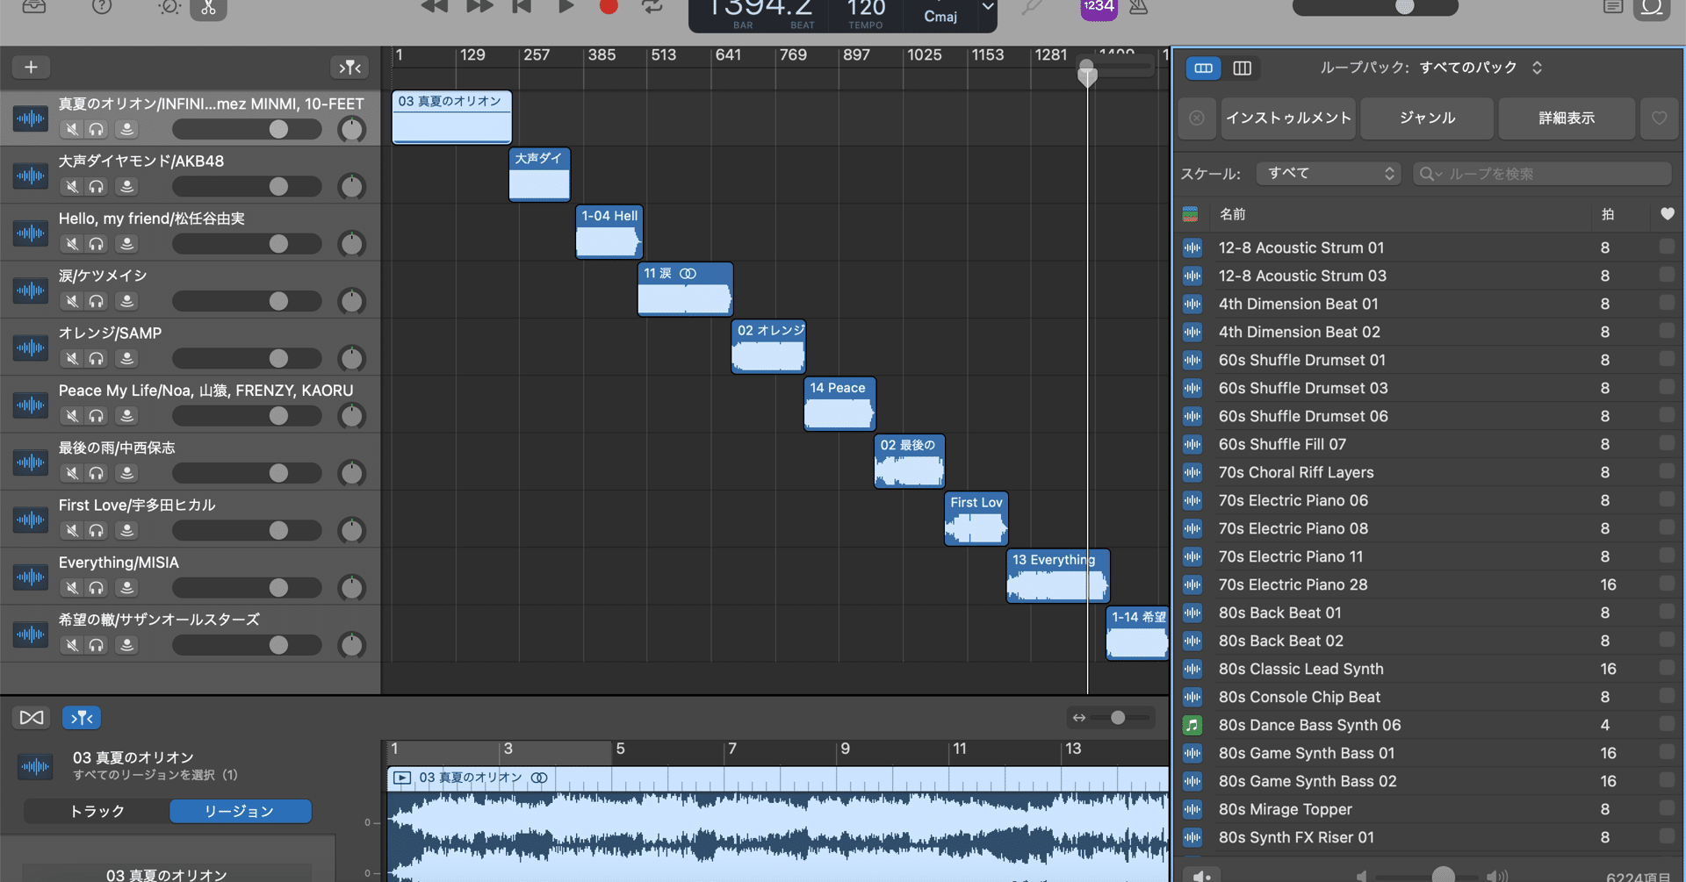Click the ジャンル filter button
This screenshot has height=882, width=1686.
click(1427, 118)
